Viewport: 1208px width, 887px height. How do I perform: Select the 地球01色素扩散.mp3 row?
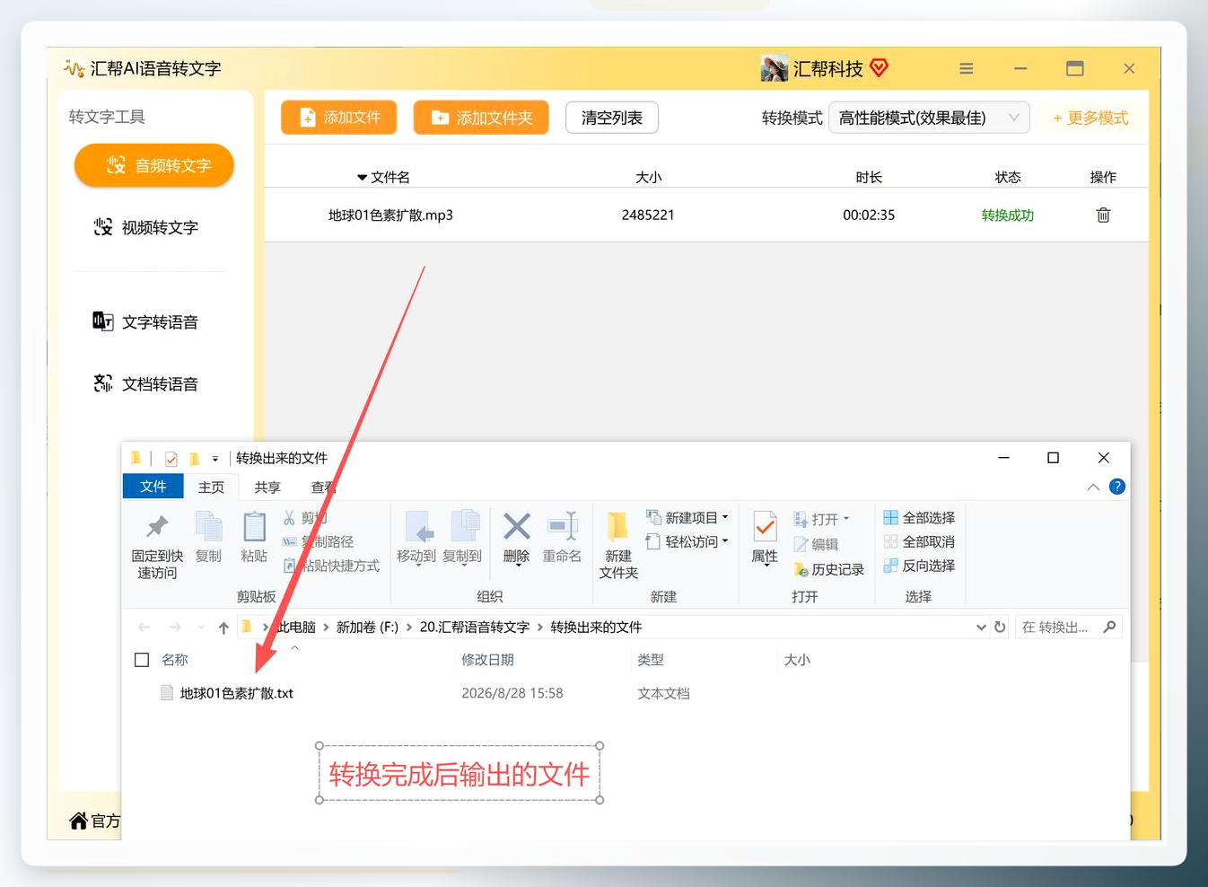click(706, 215)
